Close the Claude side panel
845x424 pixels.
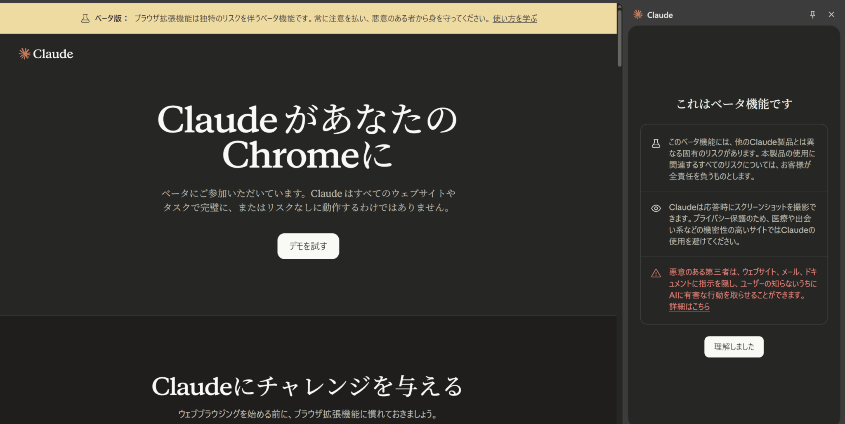click(831, 15)
